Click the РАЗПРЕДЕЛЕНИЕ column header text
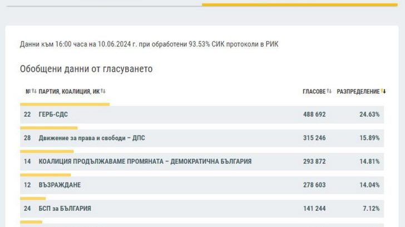Image resolution: width=405 pixels, height=227 pixels. tap(358, 92)
